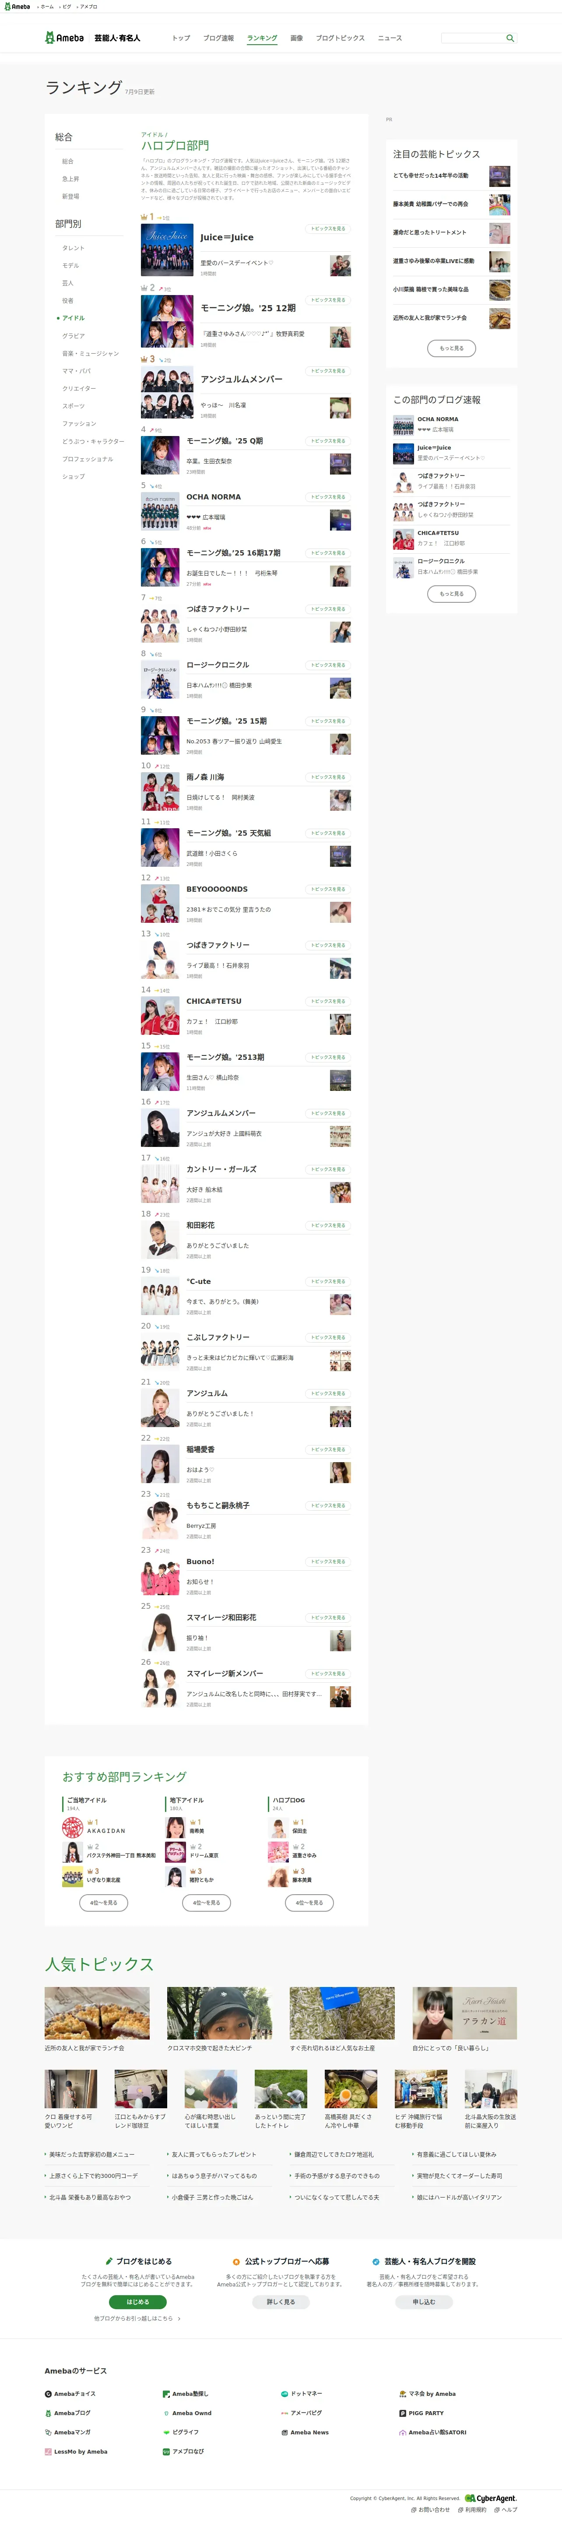Open the Juice=Juice ranking entry title

227,237
